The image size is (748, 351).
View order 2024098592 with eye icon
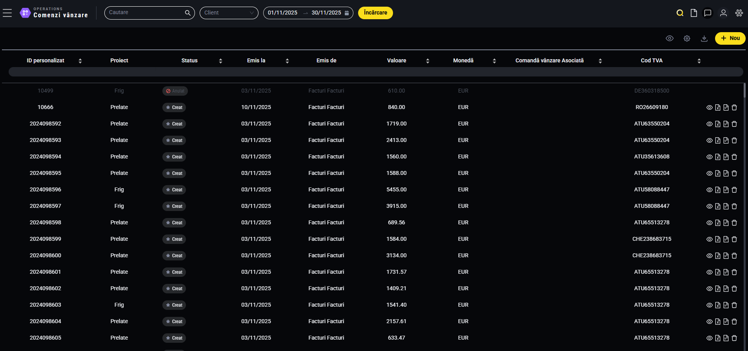[709, 124]
